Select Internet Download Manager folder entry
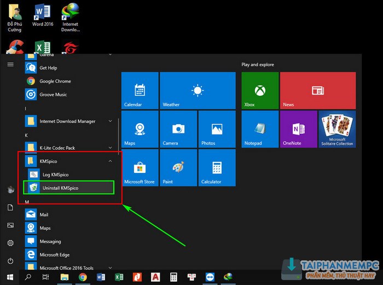The width and height of the screenshot is (383, 285). point(68,121)
